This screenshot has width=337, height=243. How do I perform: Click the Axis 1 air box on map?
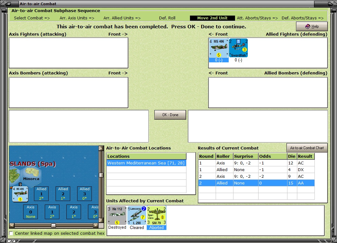click(52, 212)
